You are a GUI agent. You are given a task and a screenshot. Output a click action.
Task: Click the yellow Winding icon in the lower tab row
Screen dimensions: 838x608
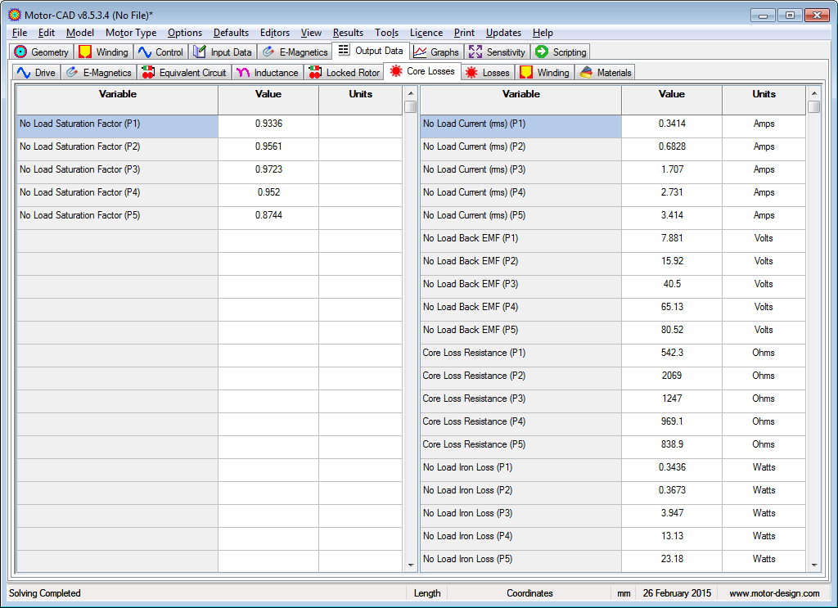[526, 73]
